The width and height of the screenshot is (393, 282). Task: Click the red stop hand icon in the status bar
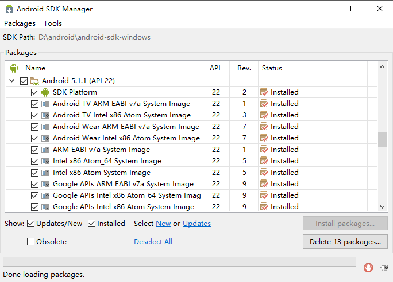tap(368, 268)
